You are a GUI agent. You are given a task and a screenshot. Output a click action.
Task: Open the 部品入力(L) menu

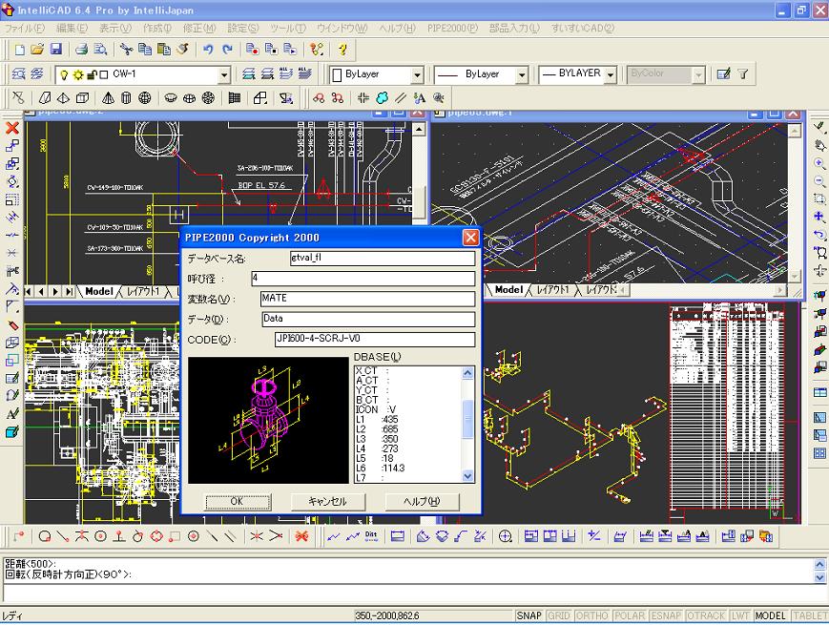(x=514, y=28)
